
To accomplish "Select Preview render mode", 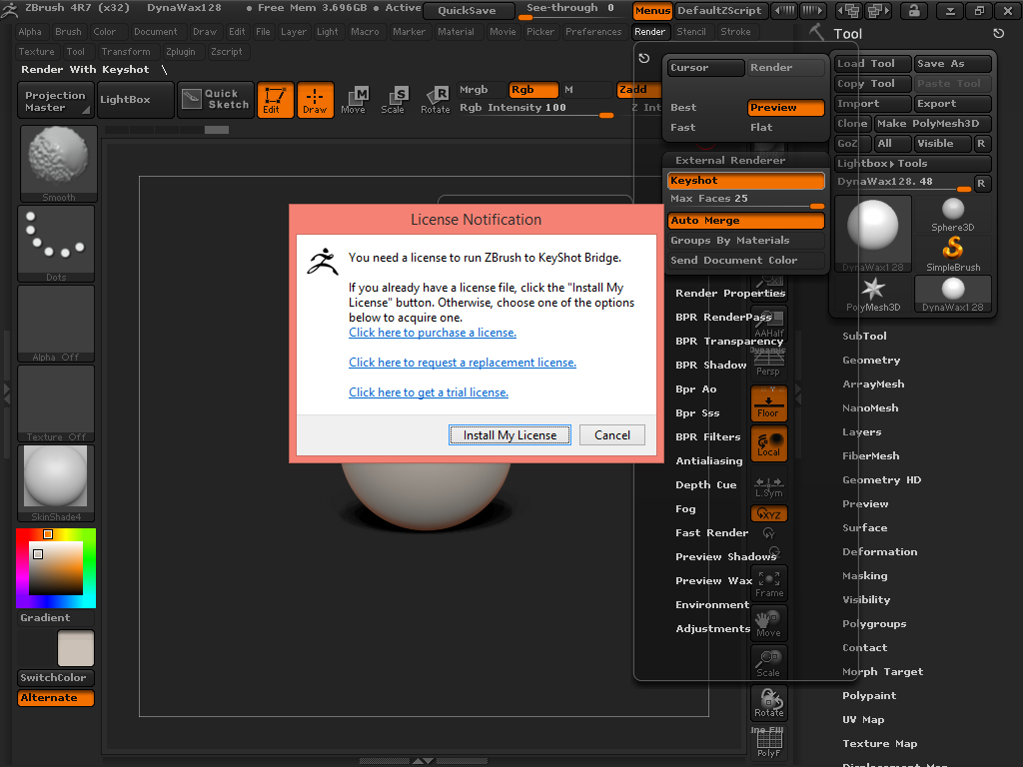I will coord(785,108).
